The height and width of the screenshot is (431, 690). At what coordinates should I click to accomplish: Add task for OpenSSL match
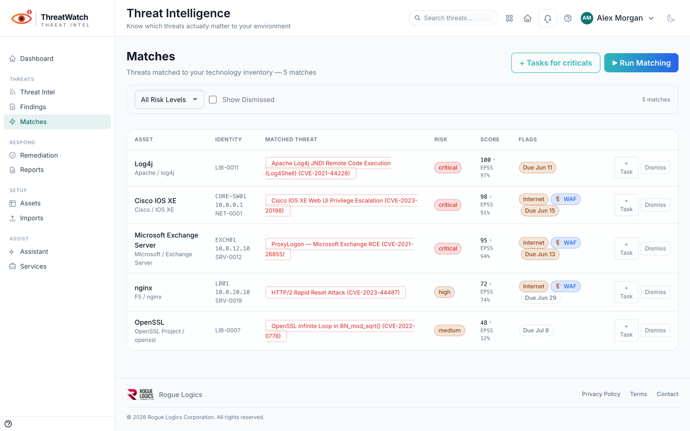626,331
